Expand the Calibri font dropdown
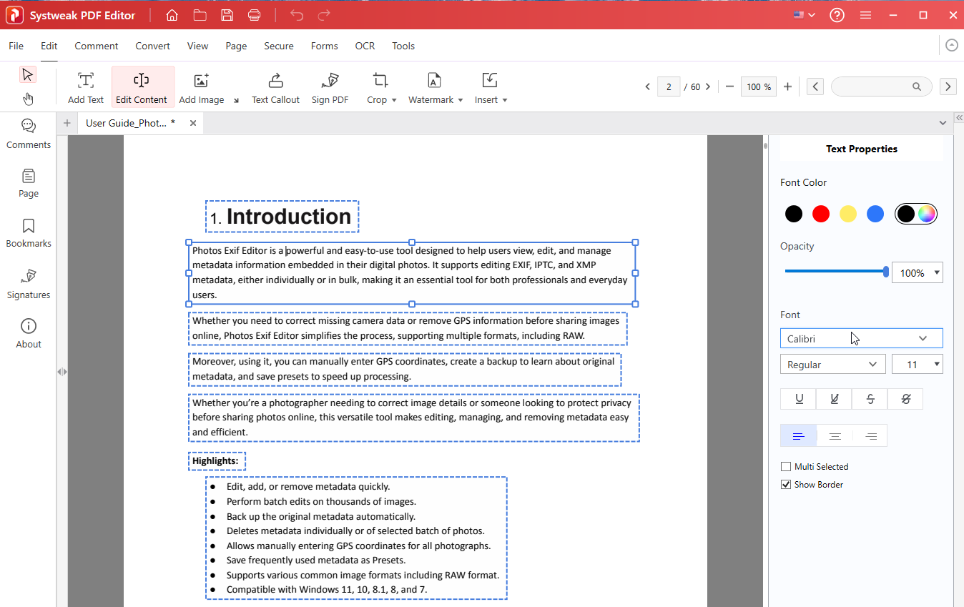 click(862, 338)
